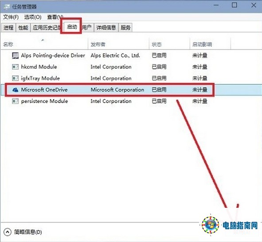Viewport: 262px width, 242px height.
Task: Click the Alps Pointing-device Driver icon
Action: [x=16, y=56]
